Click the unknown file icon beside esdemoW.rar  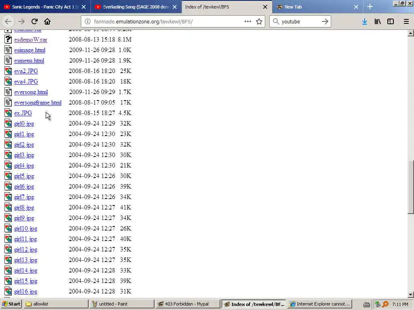[x=8, y=39]
